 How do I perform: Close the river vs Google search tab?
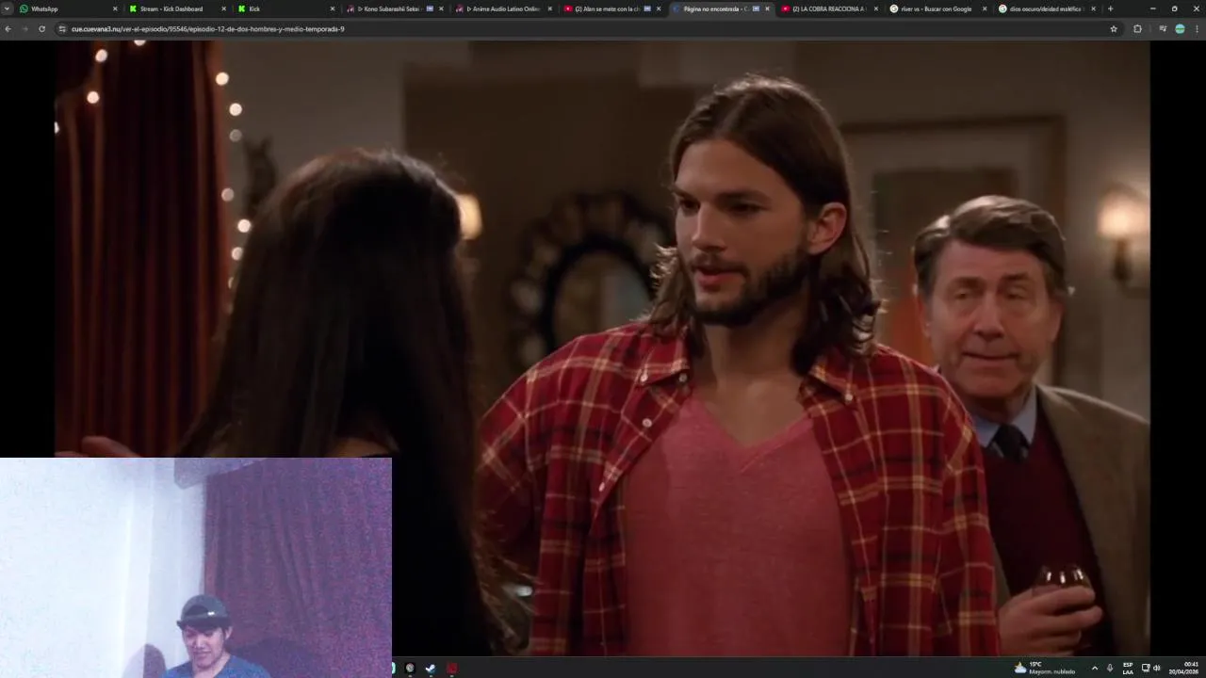click(985, 8)
